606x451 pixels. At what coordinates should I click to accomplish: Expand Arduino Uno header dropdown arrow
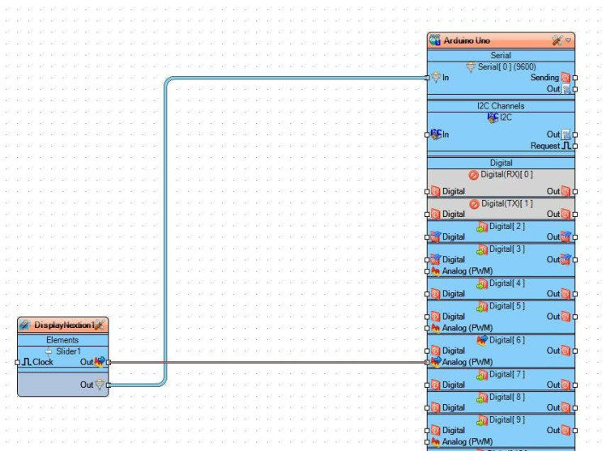click(568, 40)
